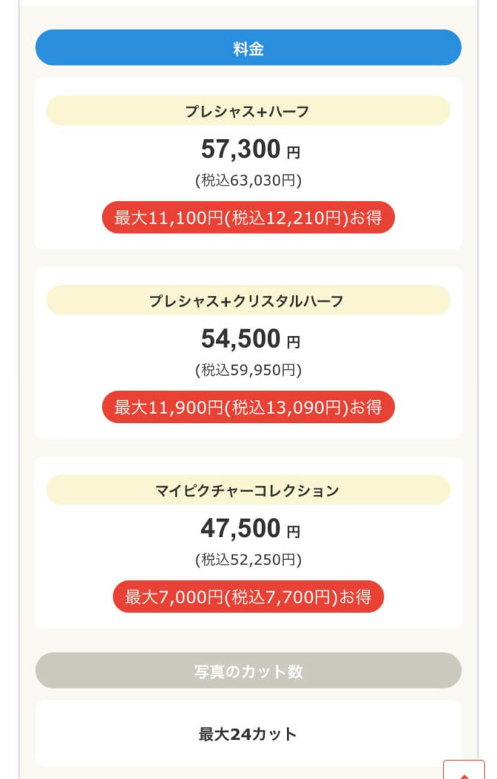Click the 円 symbol beside 54,500

pos(293,342)
